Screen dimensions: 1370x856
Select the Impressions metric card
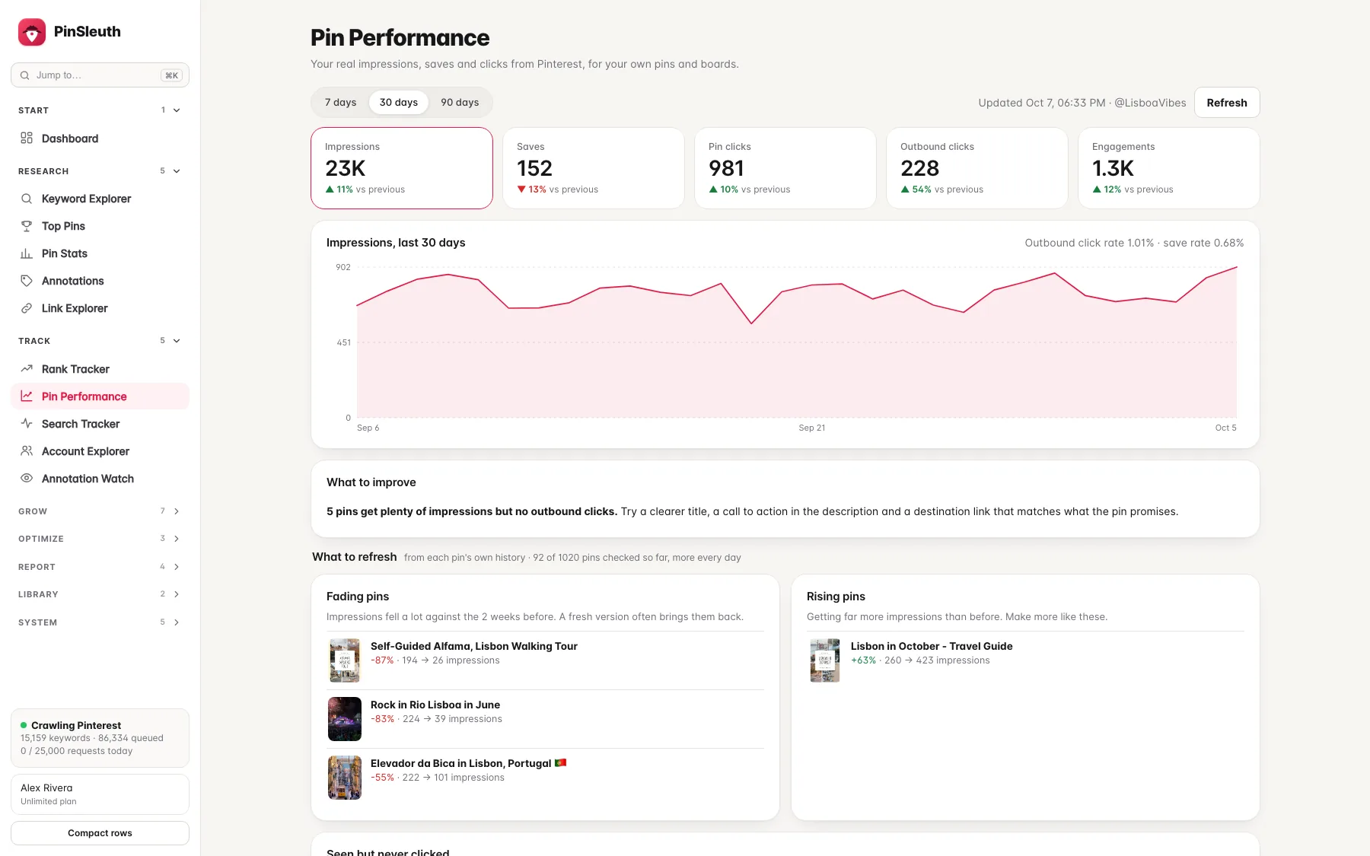tap(402, 168)
